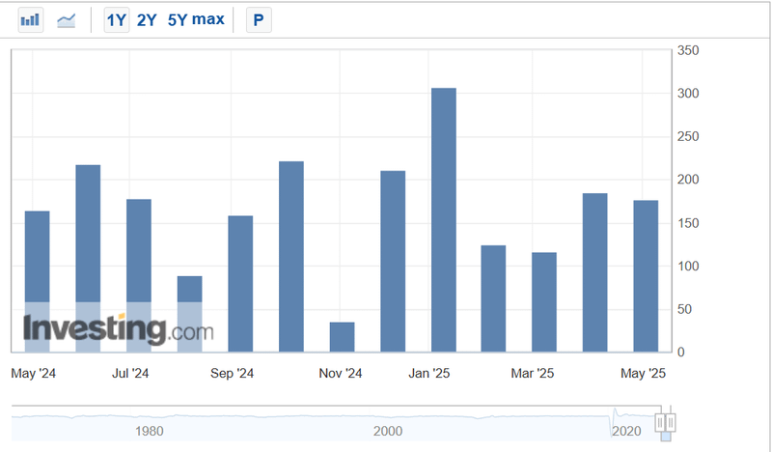
Task: Click the P button in toolbar
Action: click(259, 20)
